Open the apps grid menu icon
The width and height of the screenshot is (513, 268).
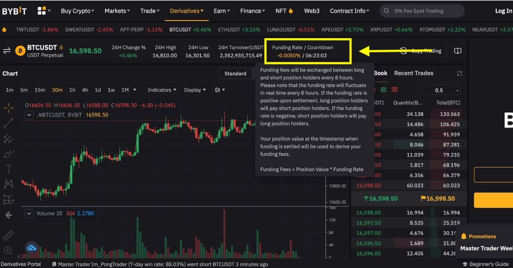pyautogui.click(x=42, y=11)
